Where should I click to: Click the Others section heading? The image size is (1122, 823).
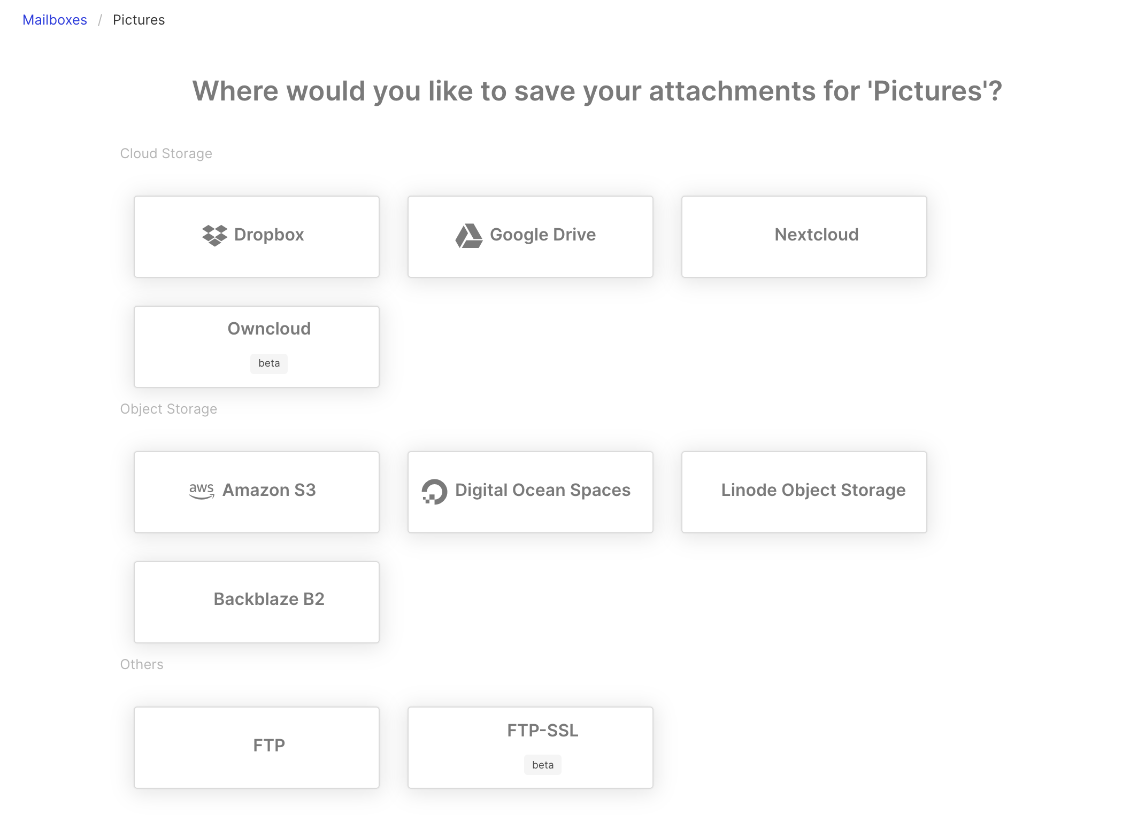(x=142, y=664)
